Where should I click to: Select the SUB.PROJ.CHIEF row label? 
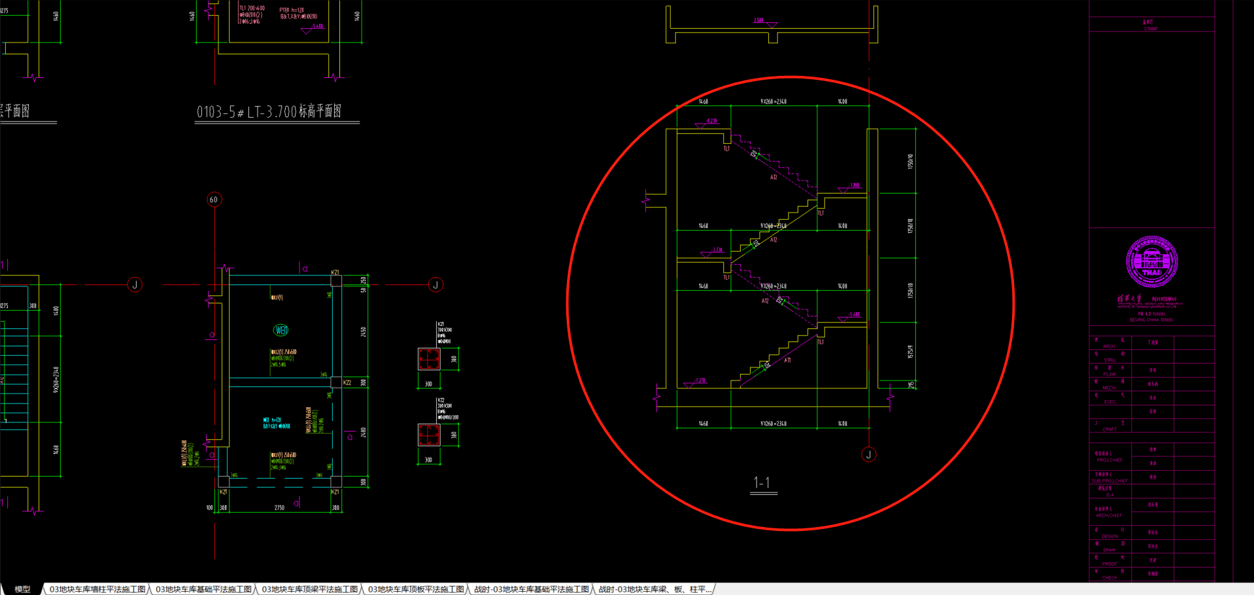coord(1110,481)
